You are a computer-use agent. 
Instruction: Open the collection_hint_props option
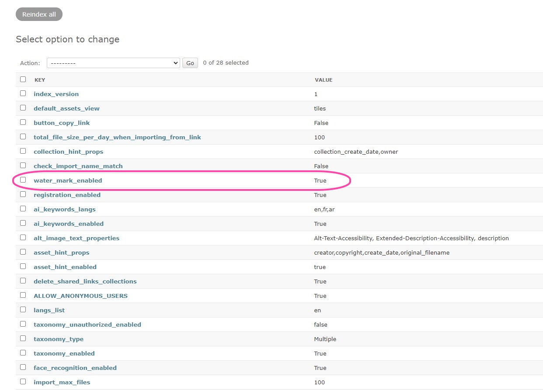(x=68, y=152)
